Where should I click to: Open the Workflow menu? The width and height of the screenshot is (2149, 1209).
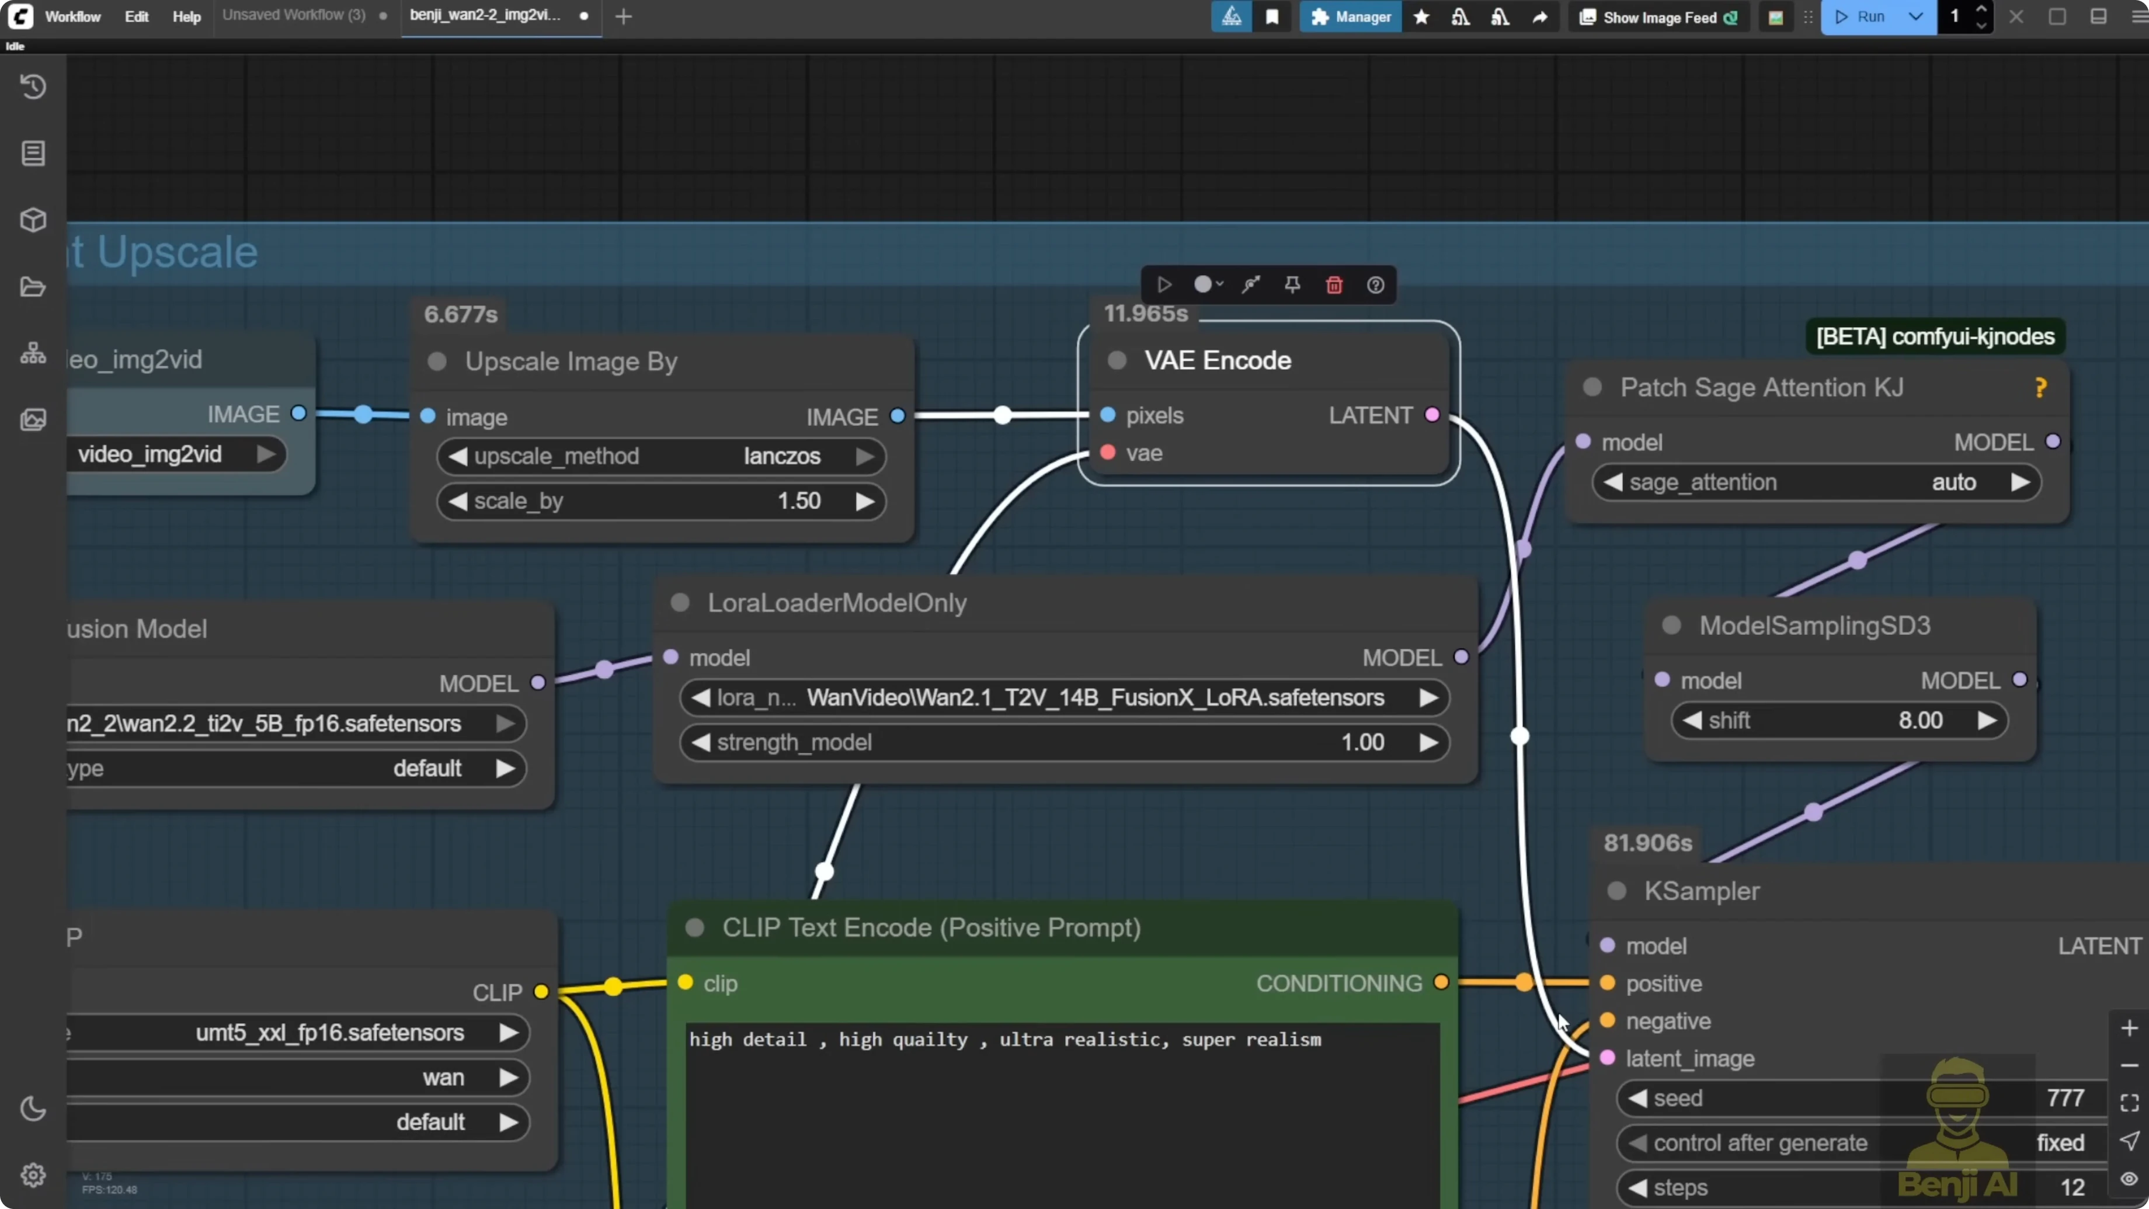(x=72, y=17)
